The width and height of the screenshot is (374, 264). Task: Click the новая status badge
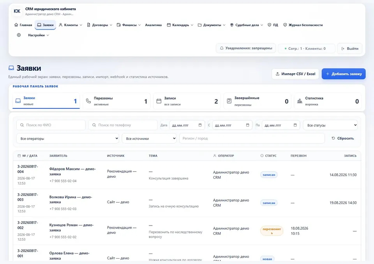267,259
